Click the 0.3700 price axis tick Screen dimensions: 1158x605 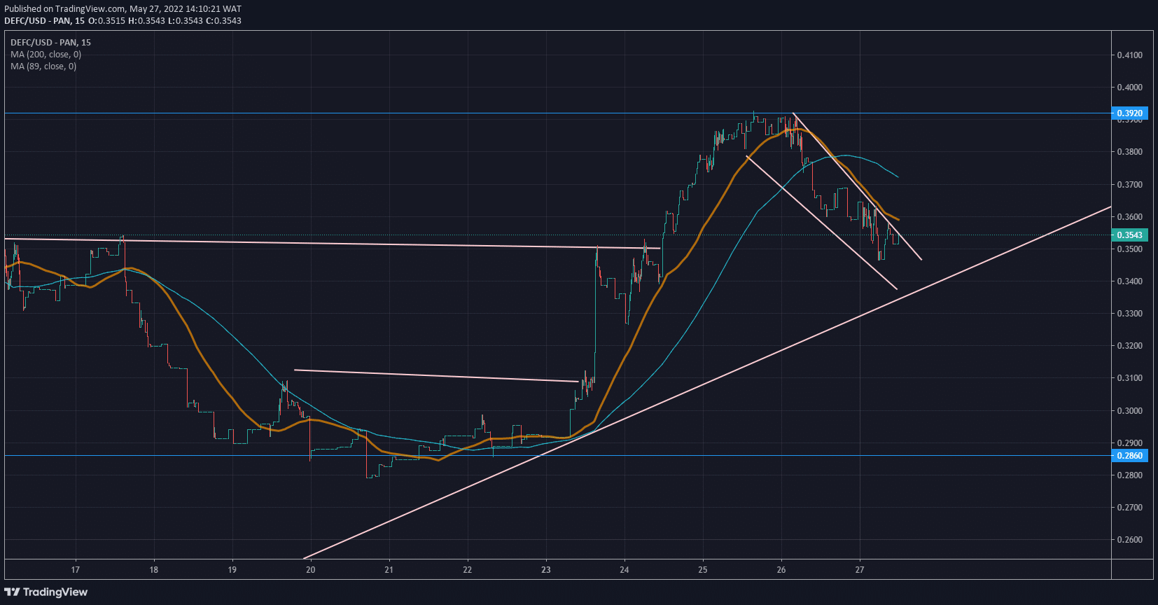[x=1129, y=185]
